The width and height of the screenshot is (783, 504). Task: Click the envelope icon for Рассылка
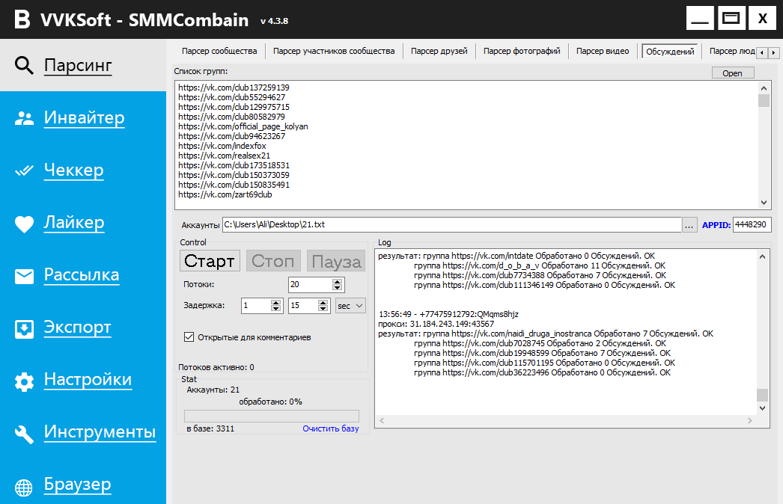pyautogui.click(x=24, y=276)
